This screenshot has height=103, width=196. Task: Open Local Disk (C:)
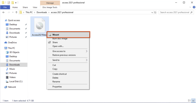click(x=16, y=81)
